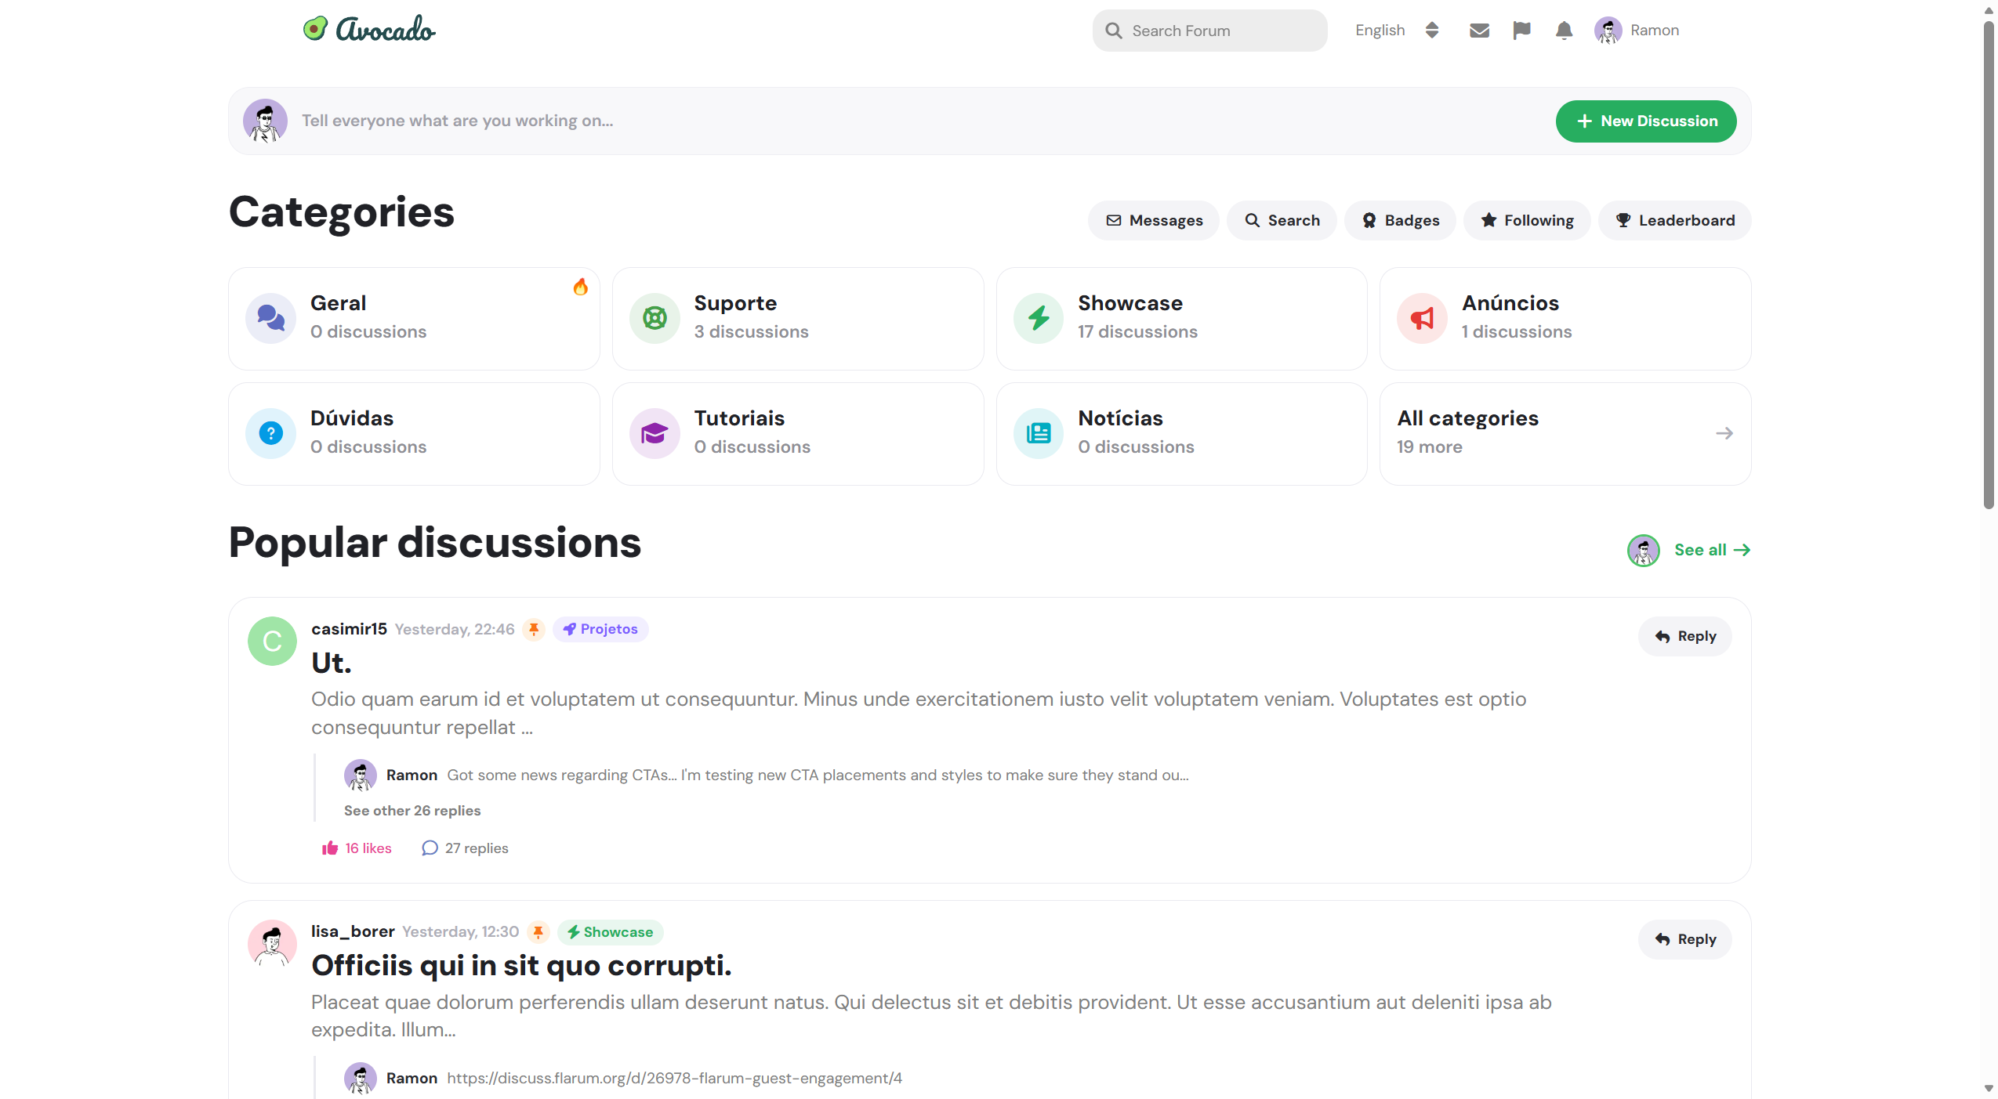1998x1099 pixels.
Task: Click the flame icon on Geral card
Action: point(580,287)
